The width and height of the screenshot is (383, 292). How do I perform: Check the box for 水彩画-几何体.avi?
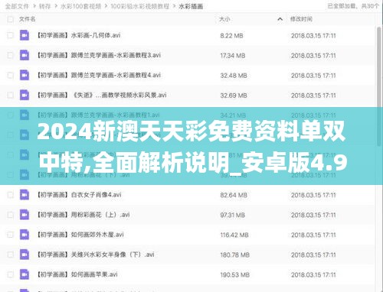[10, 35]
